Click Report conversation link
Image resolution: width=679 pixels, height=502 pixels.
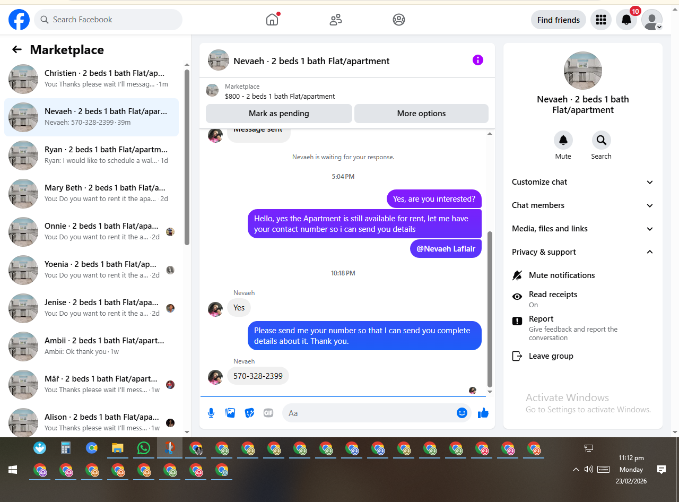(583, 328)
